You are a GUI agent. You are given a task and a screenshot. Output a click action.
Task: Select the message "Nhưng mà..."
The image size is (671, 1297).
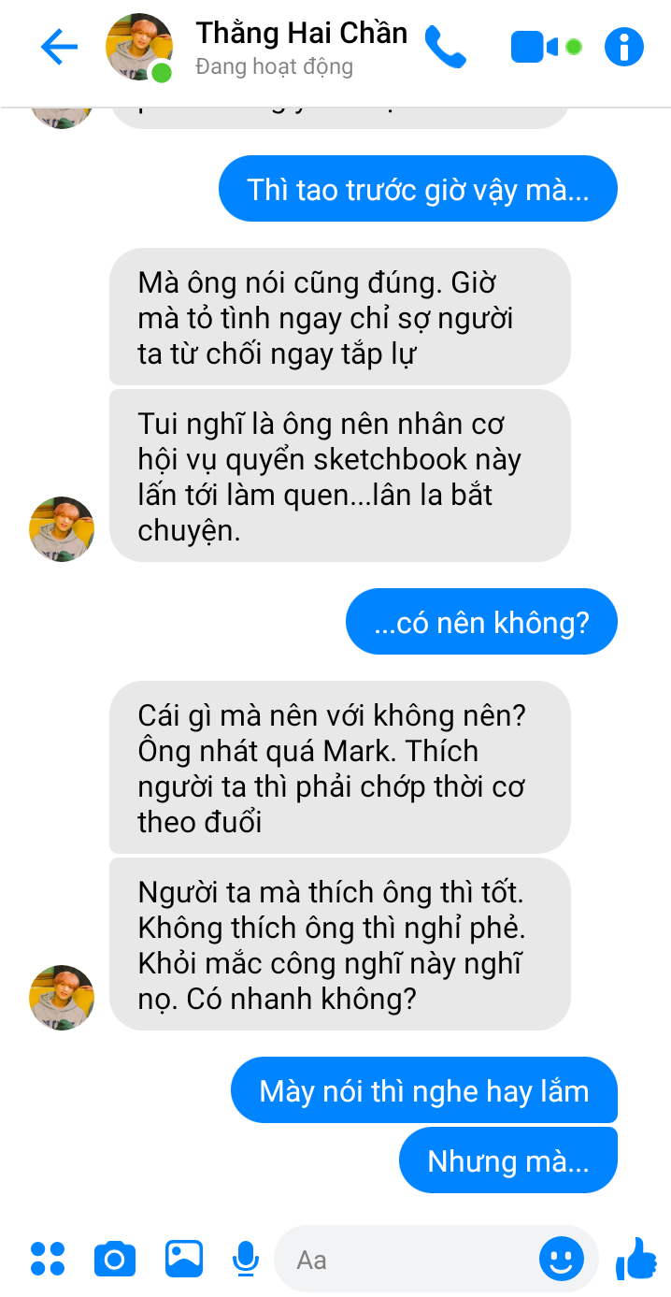[508, 1160]
